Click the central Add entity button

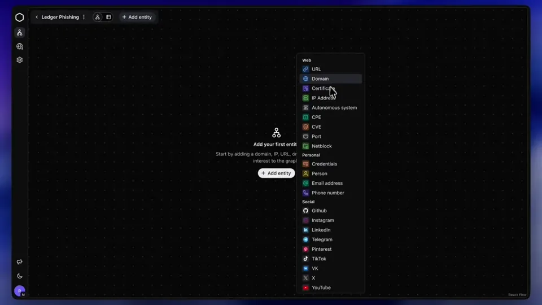tap(276, 173)
